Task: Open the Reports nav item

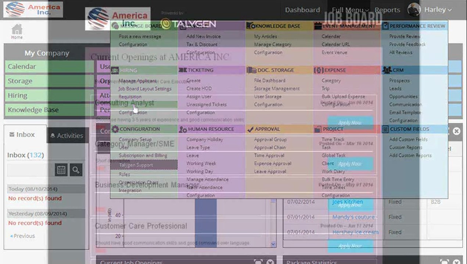Action: [x=387, y=10]
